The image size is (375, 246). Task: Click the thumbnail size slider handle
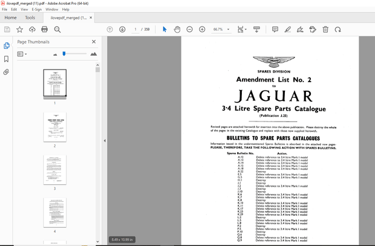pyautogui.click(x=64, y=54)
